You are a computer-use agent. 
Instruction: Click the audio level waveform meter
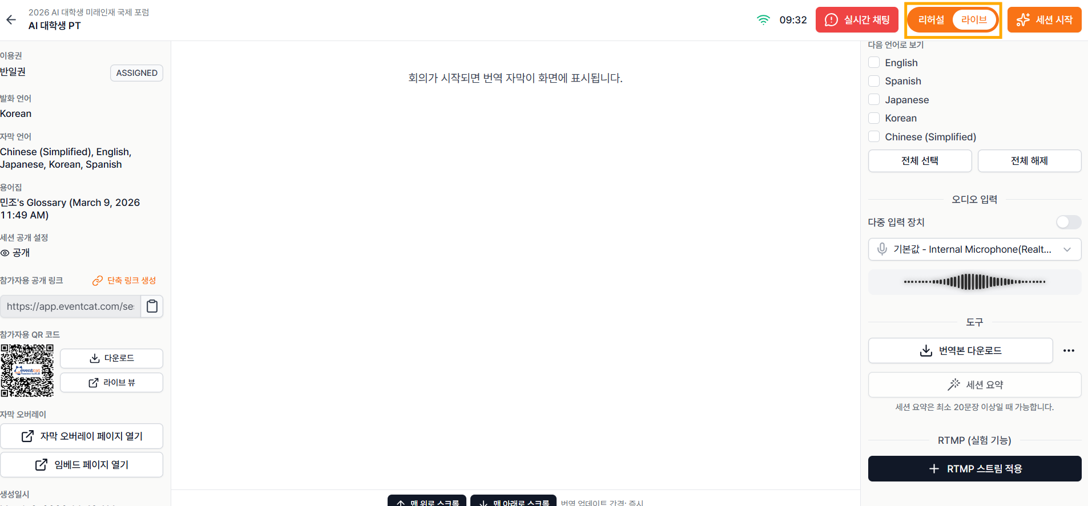(974, 282)
